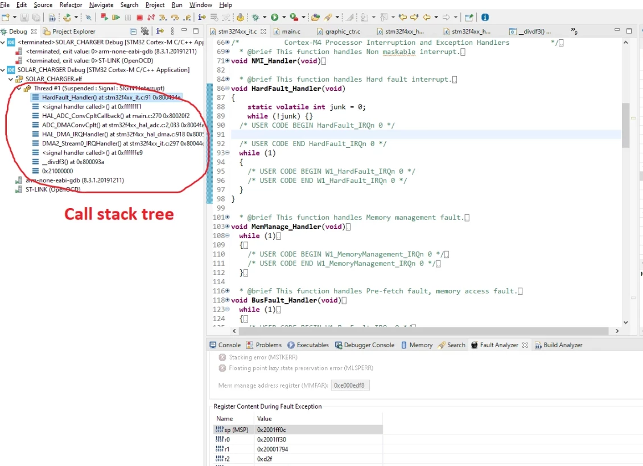Viewport: 643px width, 466px height.
Task: Switch to main.c editor tab
Action: pyautogui.click(x=287, y=31)
